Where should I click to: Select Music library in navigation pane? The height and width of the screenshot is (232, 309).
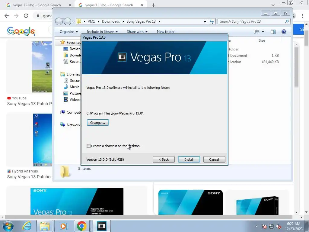(x=71, y=87)
